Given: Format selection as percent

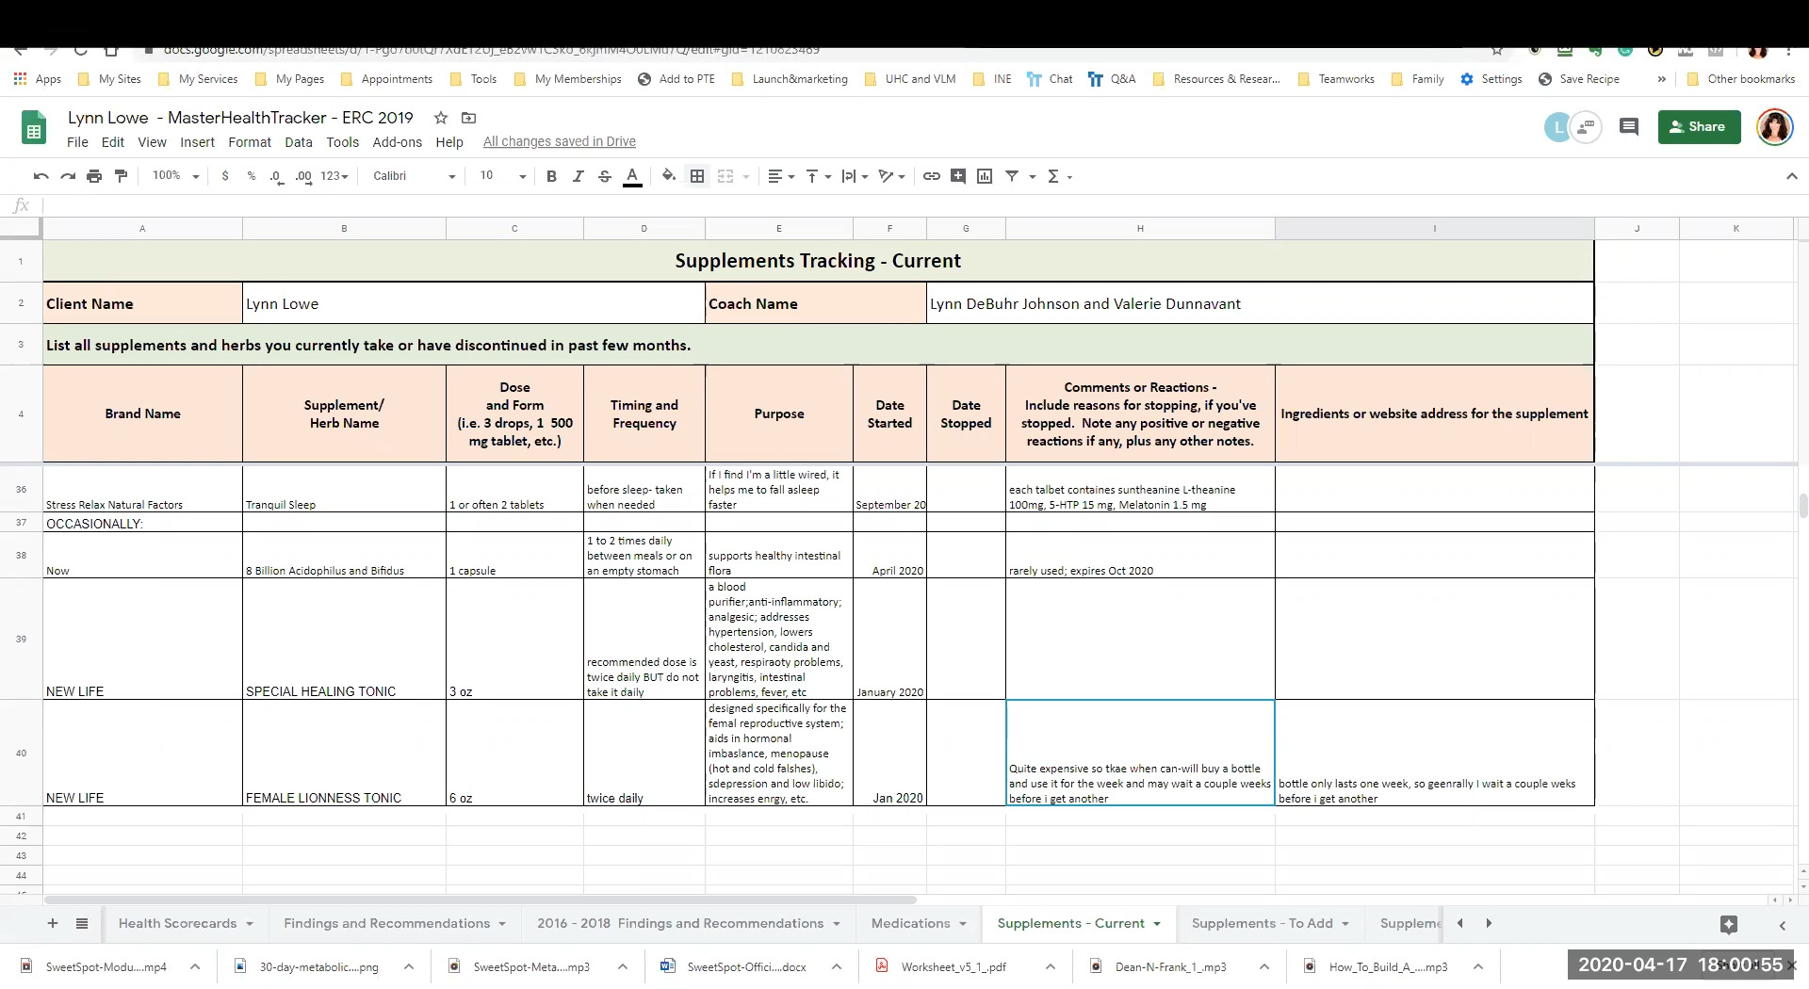Looking at the screenshot, I should pos(252,176).
